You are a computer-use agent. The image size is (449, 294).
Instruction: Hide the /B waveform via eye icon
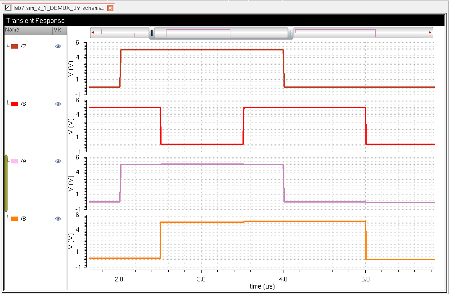[58, 219]
